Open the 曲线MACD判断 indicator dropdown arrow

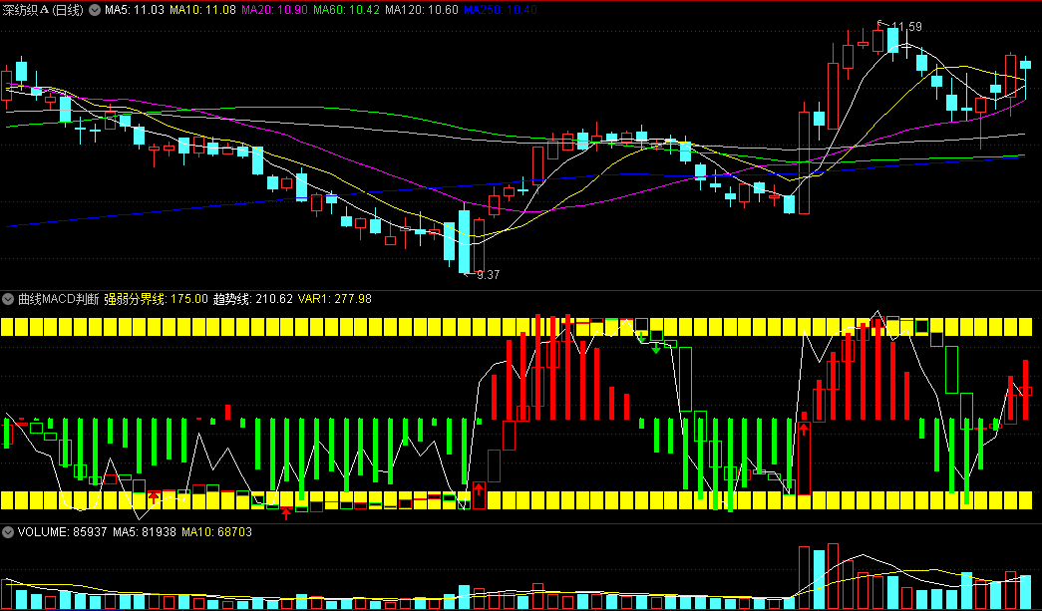coord(8,299)
